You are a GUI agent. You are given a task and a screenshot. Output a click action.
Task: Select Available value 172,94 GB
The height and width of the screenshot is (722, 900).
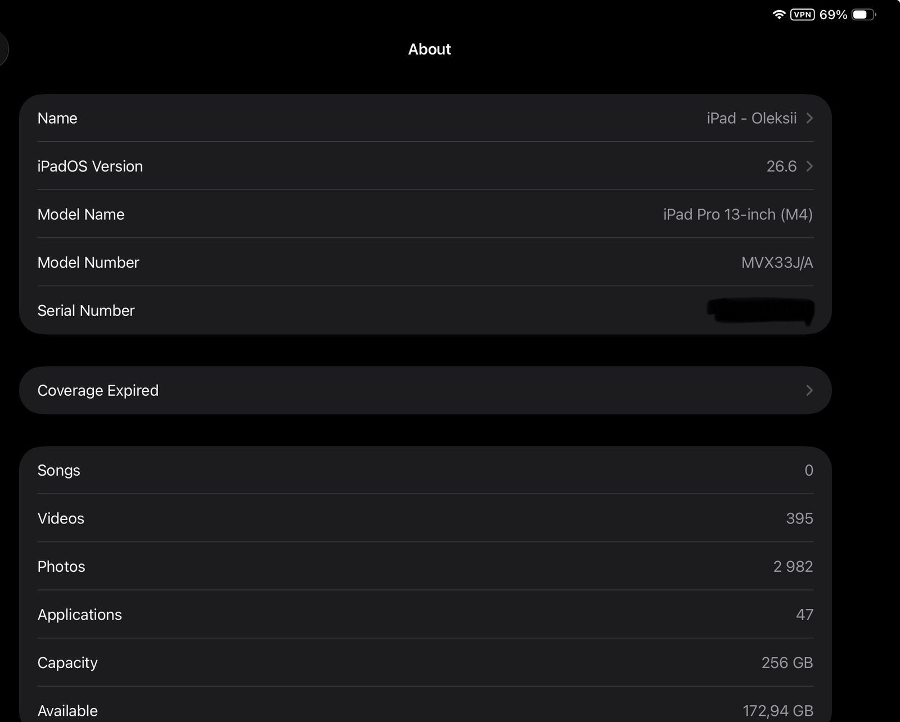(x=778, y=711)
